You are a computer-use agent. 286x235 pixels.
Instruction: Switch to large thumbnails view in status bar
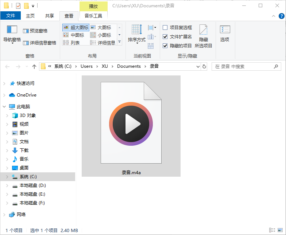click(280, 230)
